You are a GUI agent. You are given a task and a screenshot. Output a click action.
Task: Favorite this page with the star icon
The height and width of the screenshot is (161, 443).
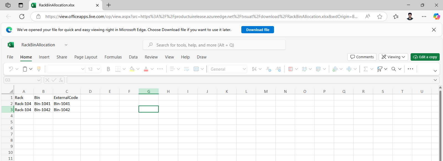tap(380, 17)
